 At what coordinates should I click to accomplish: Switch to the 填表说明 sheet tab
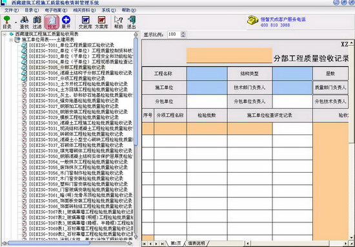click(x=196, y=243)
